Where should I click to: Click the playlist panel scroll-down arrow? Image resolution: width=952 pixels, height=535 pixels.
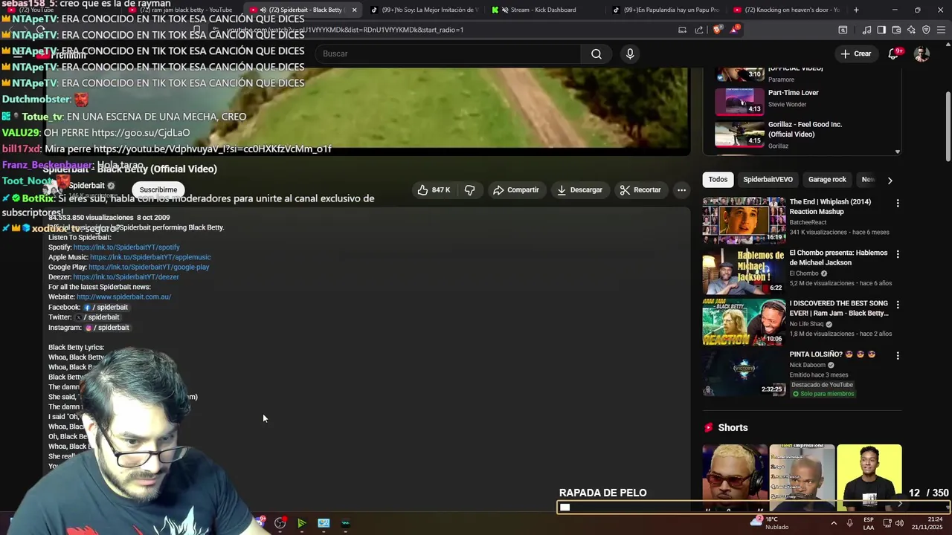click(897, 152)
